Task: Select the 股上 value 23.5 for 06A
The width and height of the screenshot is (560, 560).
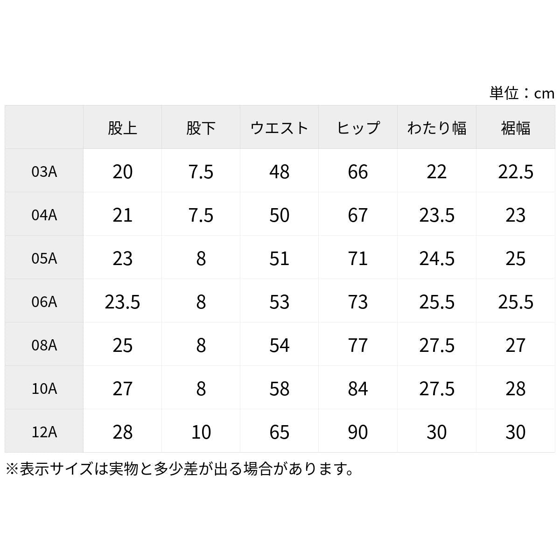Action: [x=122, y=301]
